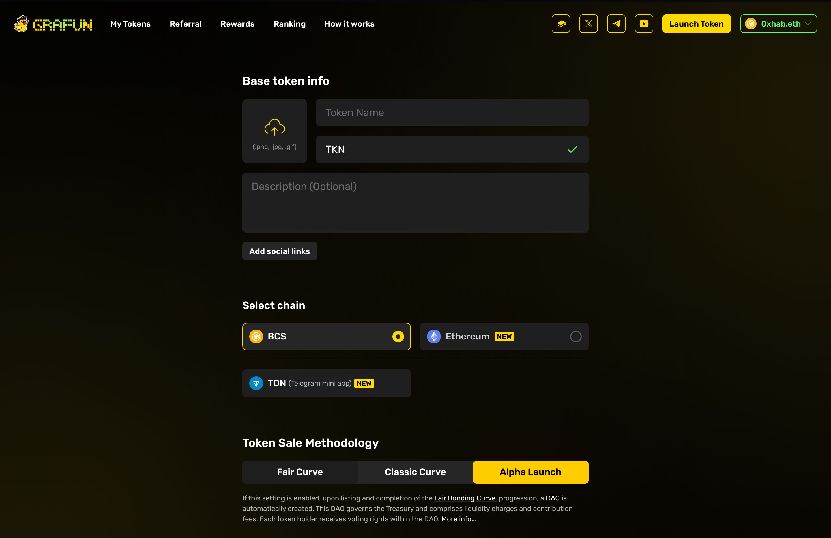Choose the TON Telegram mini app option

click(x=326, y=383)
